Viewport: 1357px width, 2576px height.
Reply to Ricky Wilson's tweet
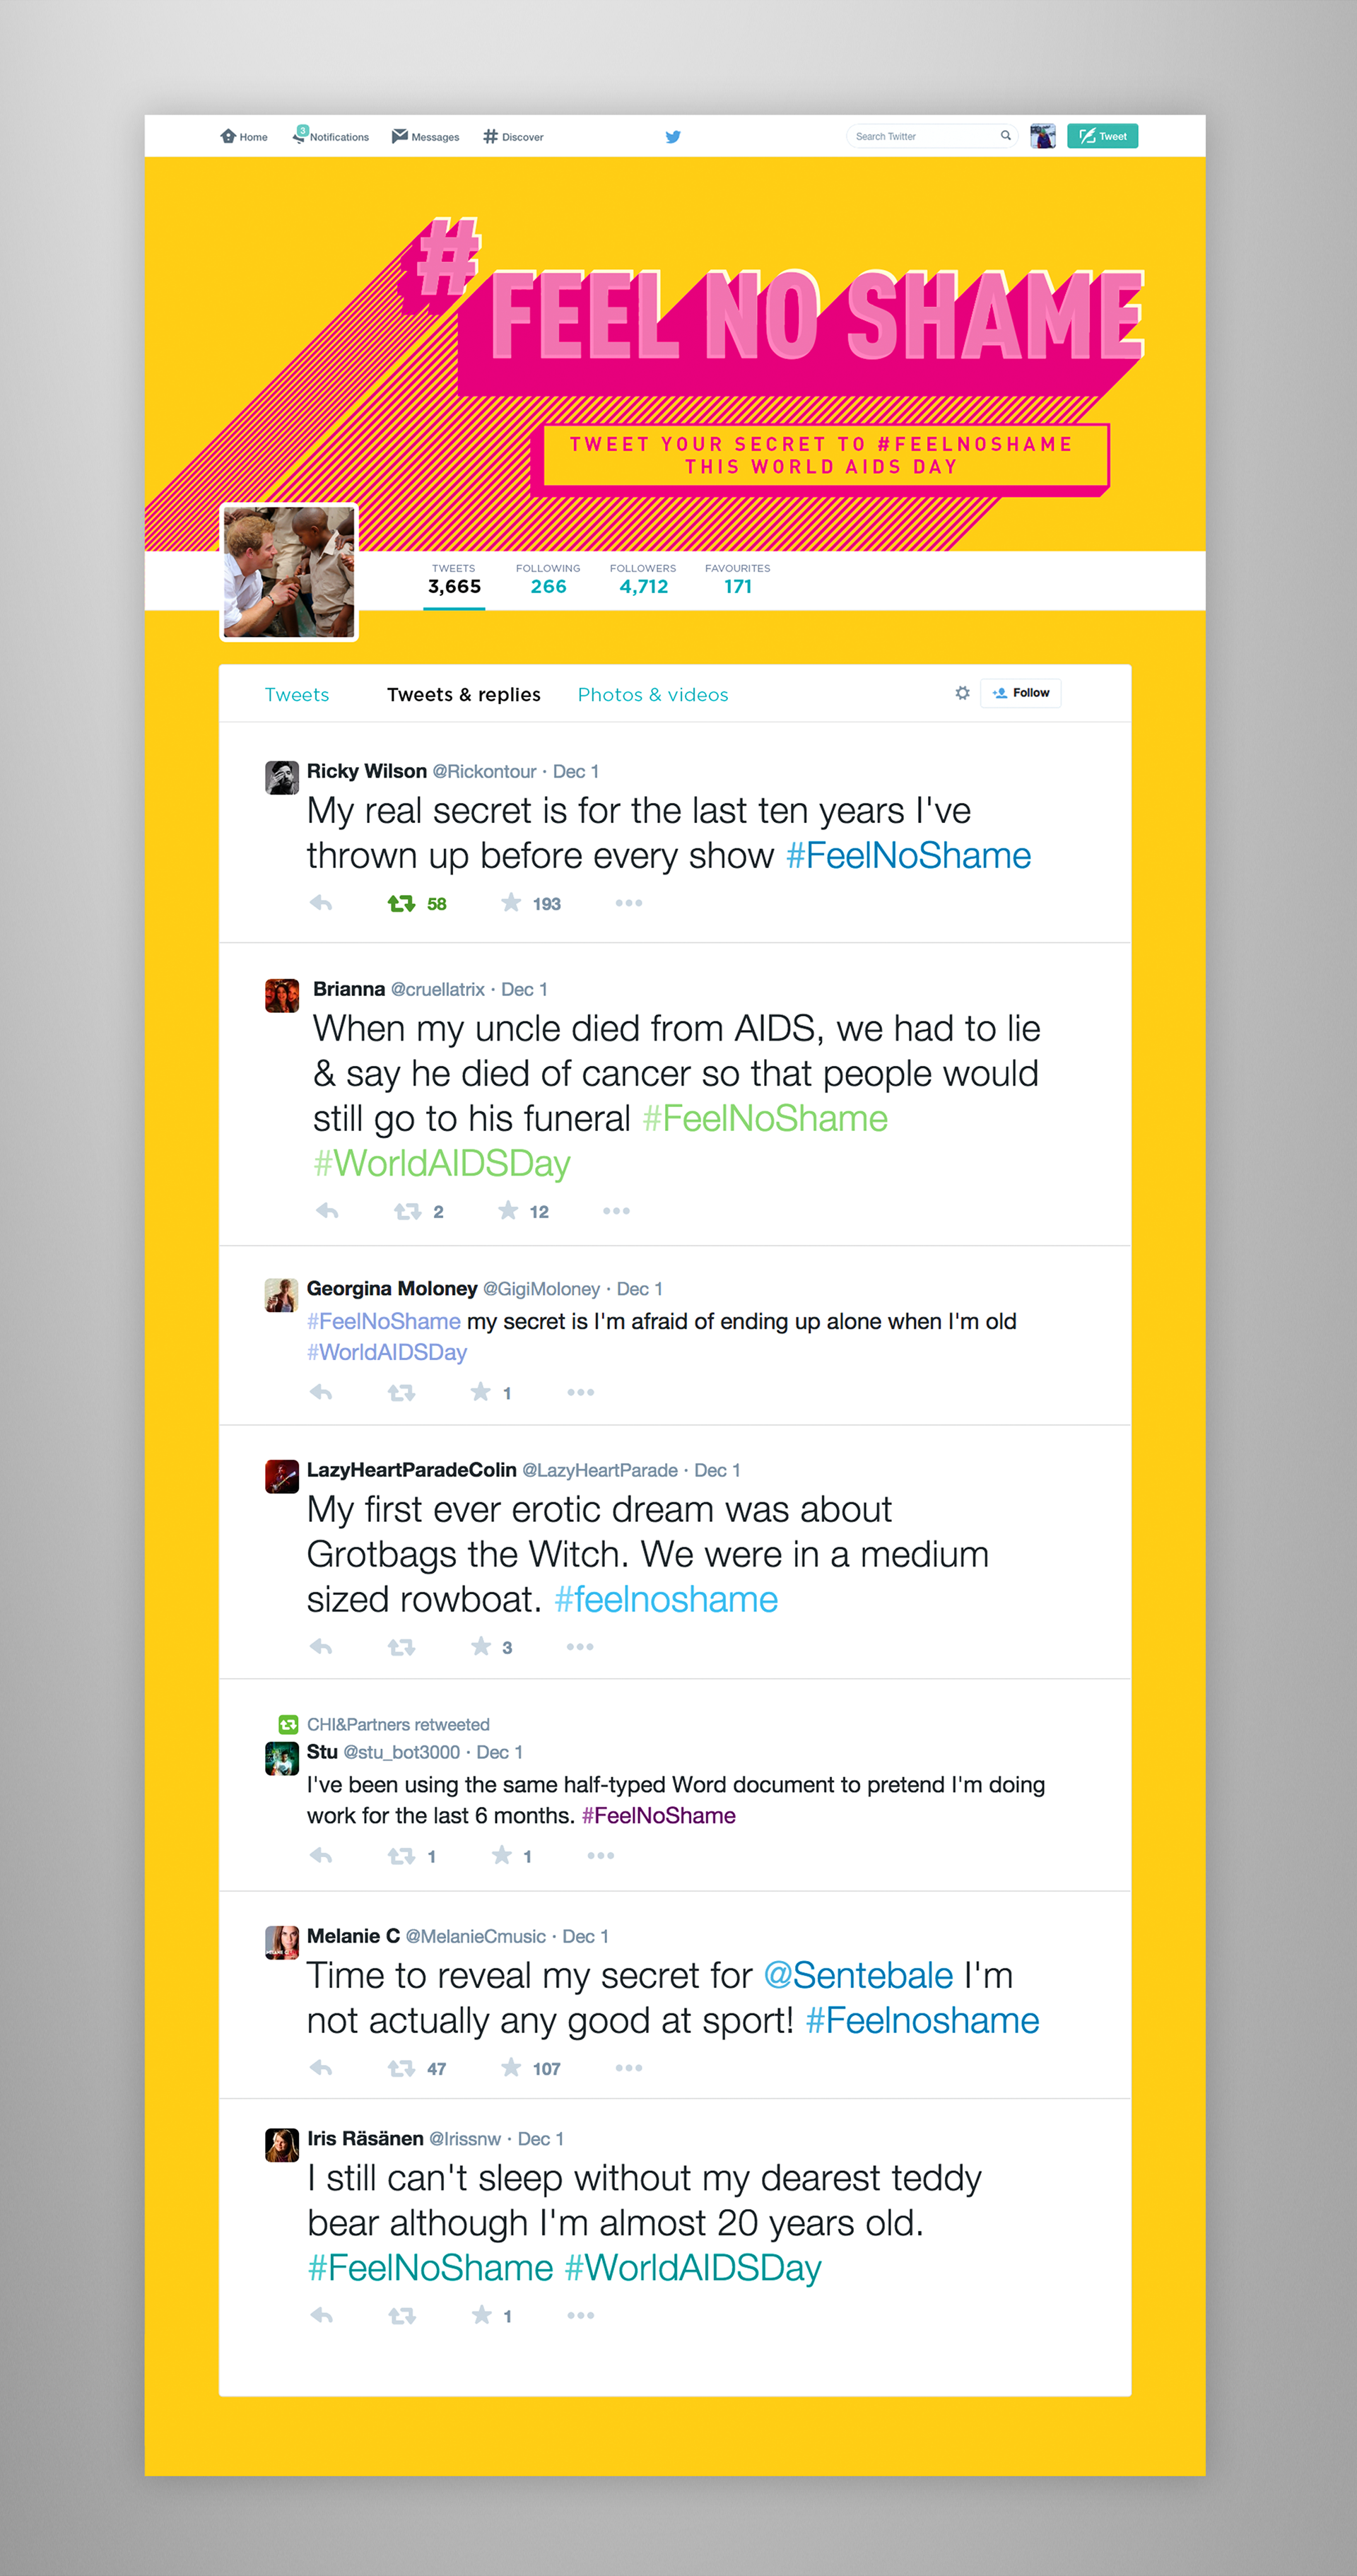321,903
